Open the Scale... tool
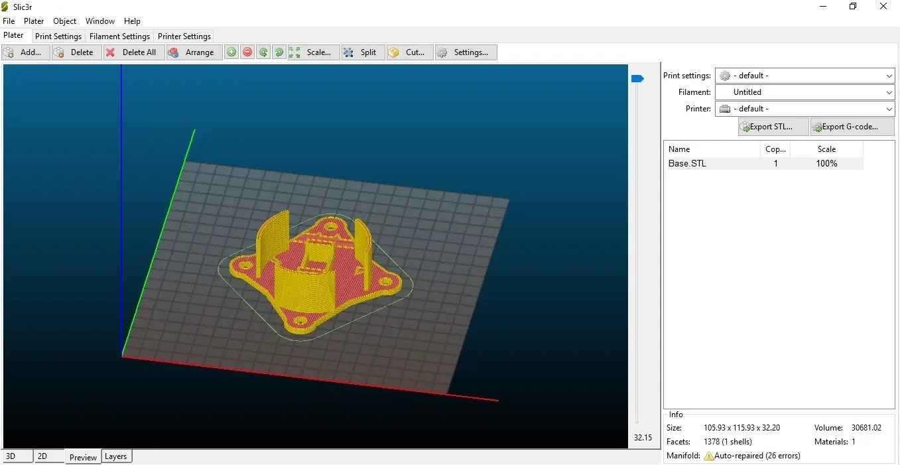The height and width of the screenshot is (465, 900). click(x=314, y=52)
